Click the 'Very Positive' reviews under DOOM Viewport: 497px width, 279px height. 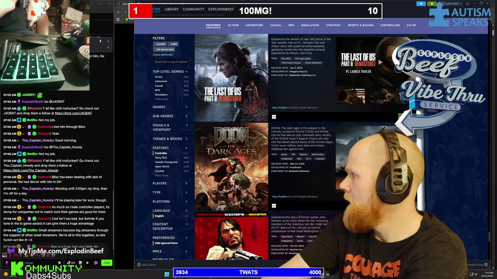click(x=280, y=196)
